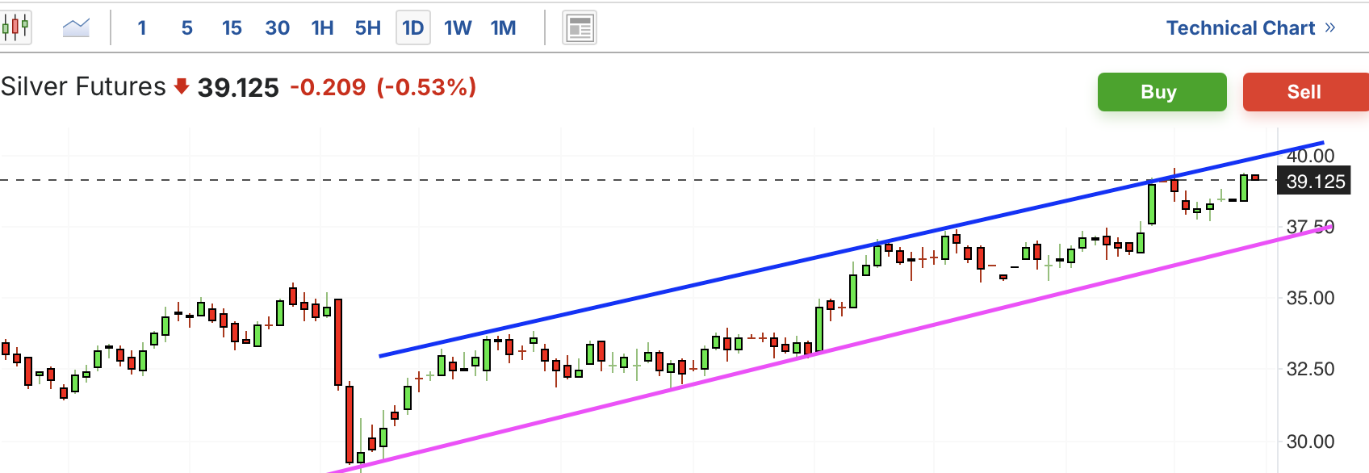Select the 1D timeframe
The width and height of the screenshot is (1369, 473).
pos(412,28)
